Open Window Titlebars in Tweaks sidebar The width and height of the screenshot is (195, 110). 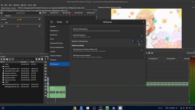(59, 56)
